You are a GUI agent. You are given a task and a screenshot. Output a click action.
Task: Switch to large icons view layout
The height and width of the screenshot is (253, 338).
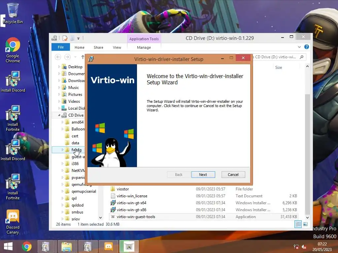click(305, 224)
